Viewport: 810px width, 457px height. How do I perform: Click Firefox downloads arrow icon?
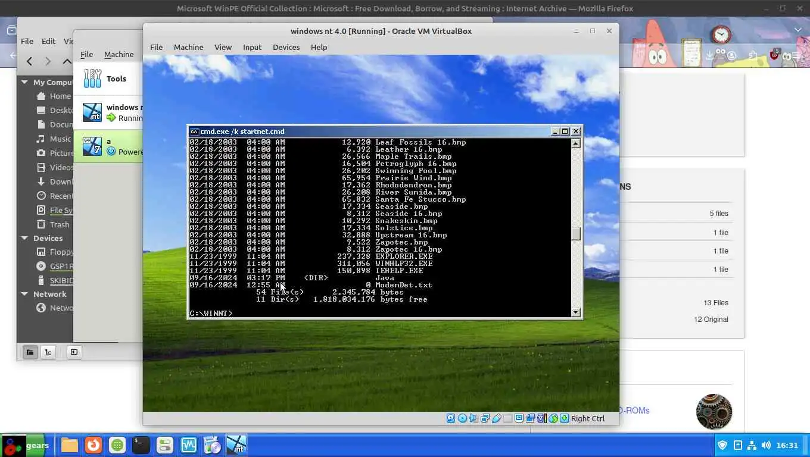pos(709,56)
